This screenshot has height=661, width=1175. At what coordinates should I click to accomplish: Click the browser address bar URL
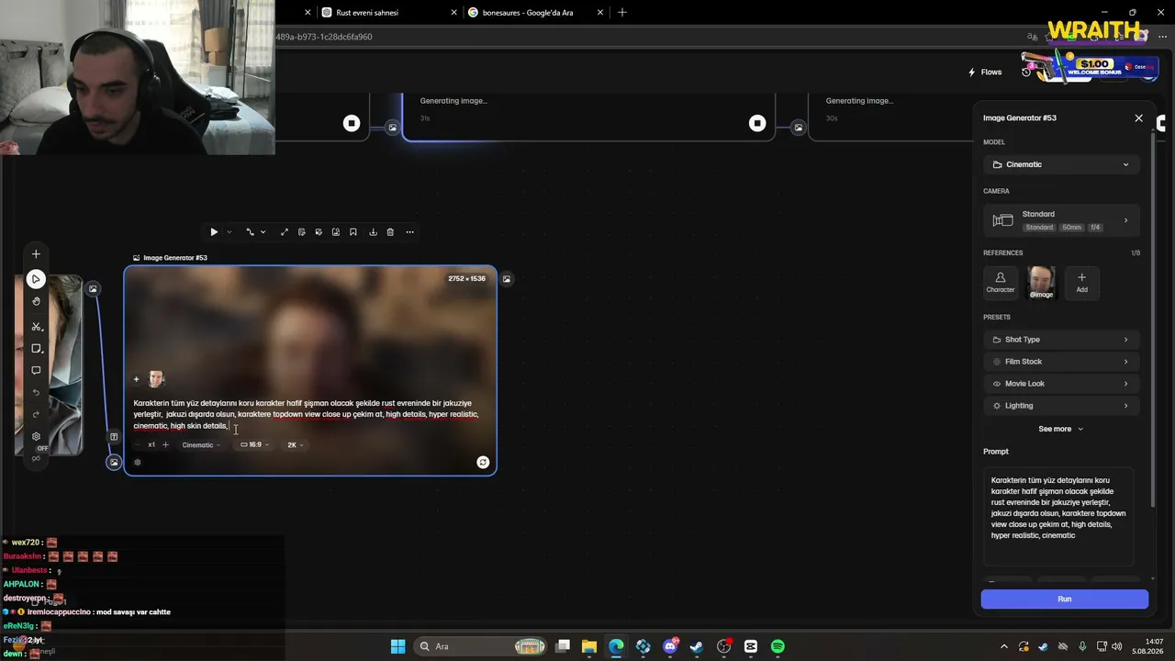(323, 37)
